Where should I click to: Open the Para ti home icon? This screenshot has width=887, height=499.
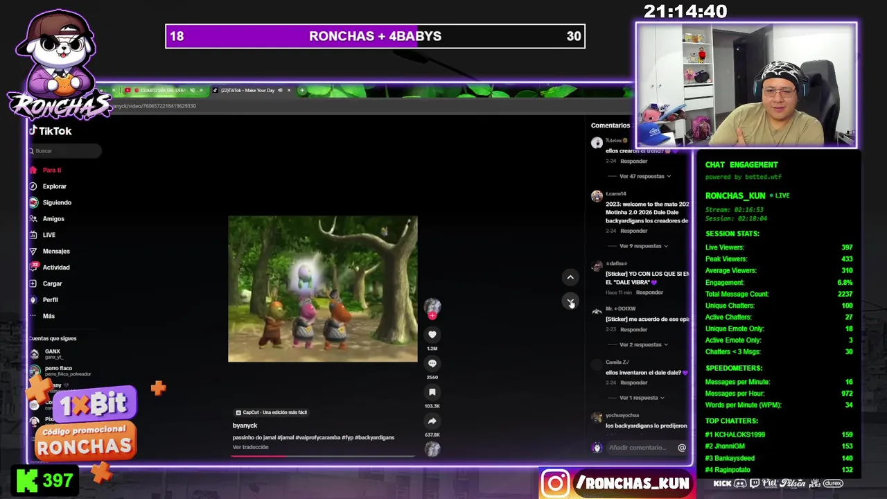click(33, 170)
